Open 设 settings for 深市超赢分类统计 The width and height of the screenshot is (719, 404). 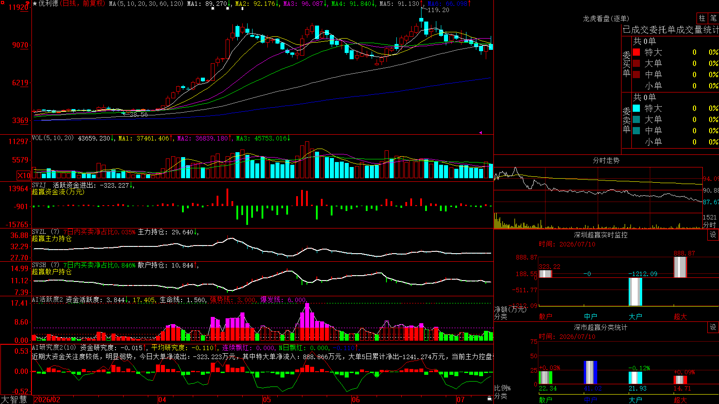click(x=713, y=327)
